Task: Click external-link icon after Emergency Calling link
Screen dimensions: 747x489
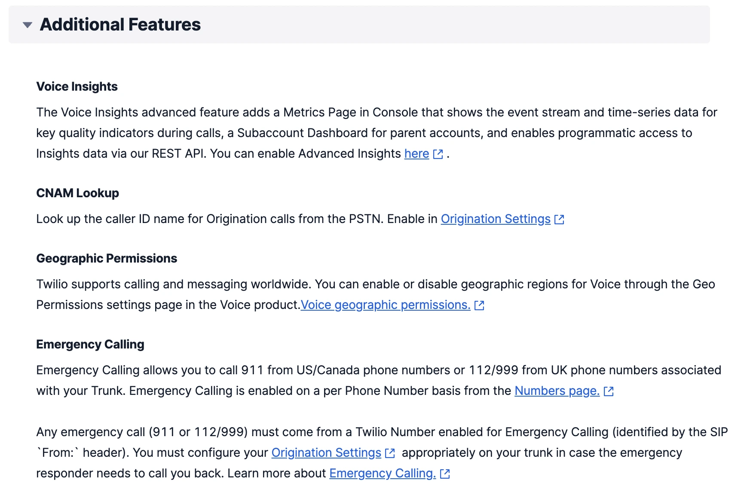Action: (445, 474)
